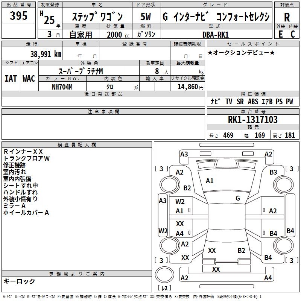
Task: Click the レス label below the car diagram
Action: tap(164, 288)
